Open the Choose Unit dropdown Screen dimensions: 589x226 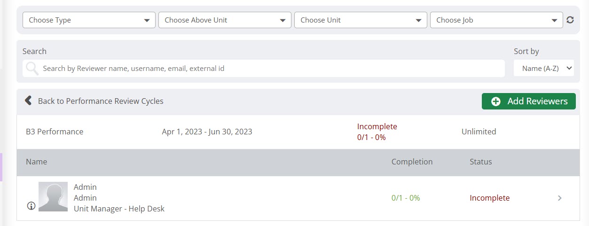click(x=361, y=20)
